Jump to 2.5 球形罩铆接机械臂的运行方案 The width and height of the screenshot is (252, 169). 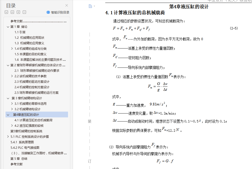coord(36,92)
